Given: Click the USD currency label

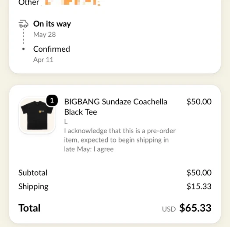Looking at the screenshot, I should (169, 209).
